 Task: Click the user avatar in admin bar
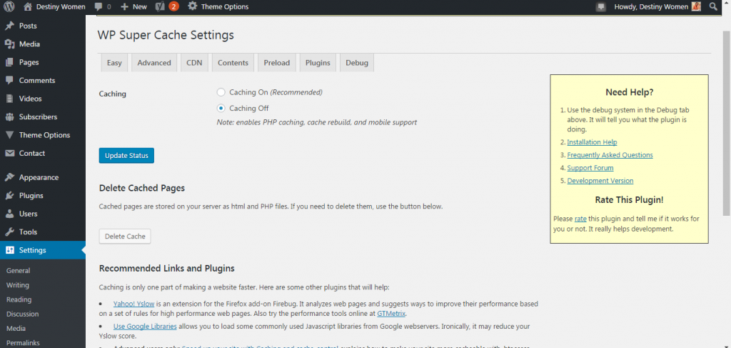696,6
